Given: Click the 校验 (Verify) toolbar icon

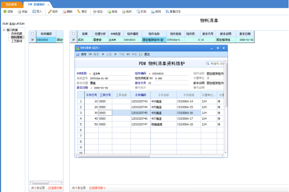Looking at the screenshot, I should click(x=20, y=12).
